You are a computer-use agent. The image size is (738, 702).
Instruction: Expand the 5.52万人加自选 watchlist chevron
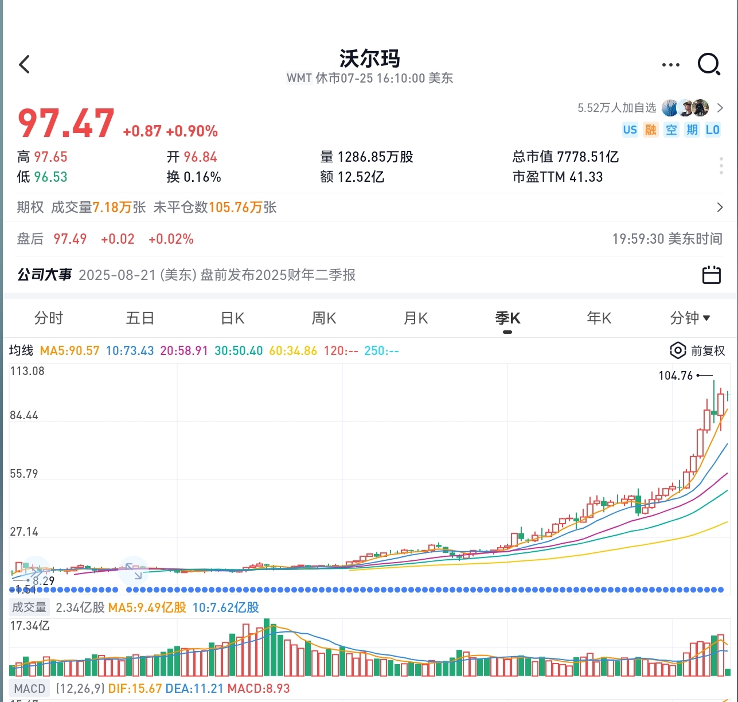720,108
